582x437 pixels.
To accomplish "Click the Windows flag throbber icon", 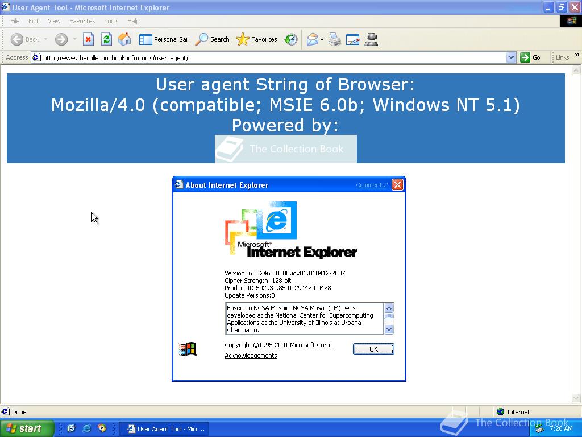I will coord(571,21).
